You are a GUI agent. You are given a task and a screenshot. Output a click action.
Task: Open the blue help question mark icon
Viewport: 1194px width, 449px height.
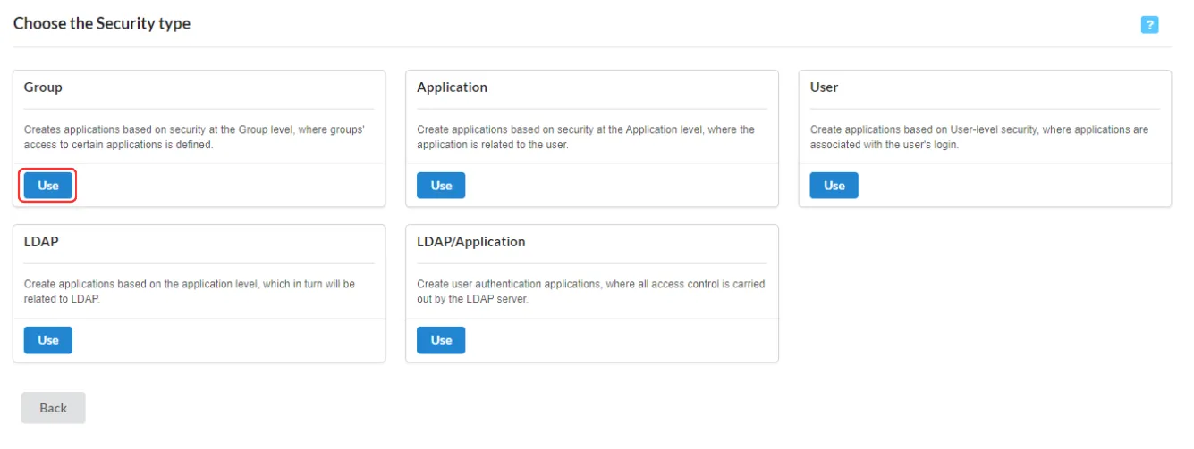[x=1150, y=25]
